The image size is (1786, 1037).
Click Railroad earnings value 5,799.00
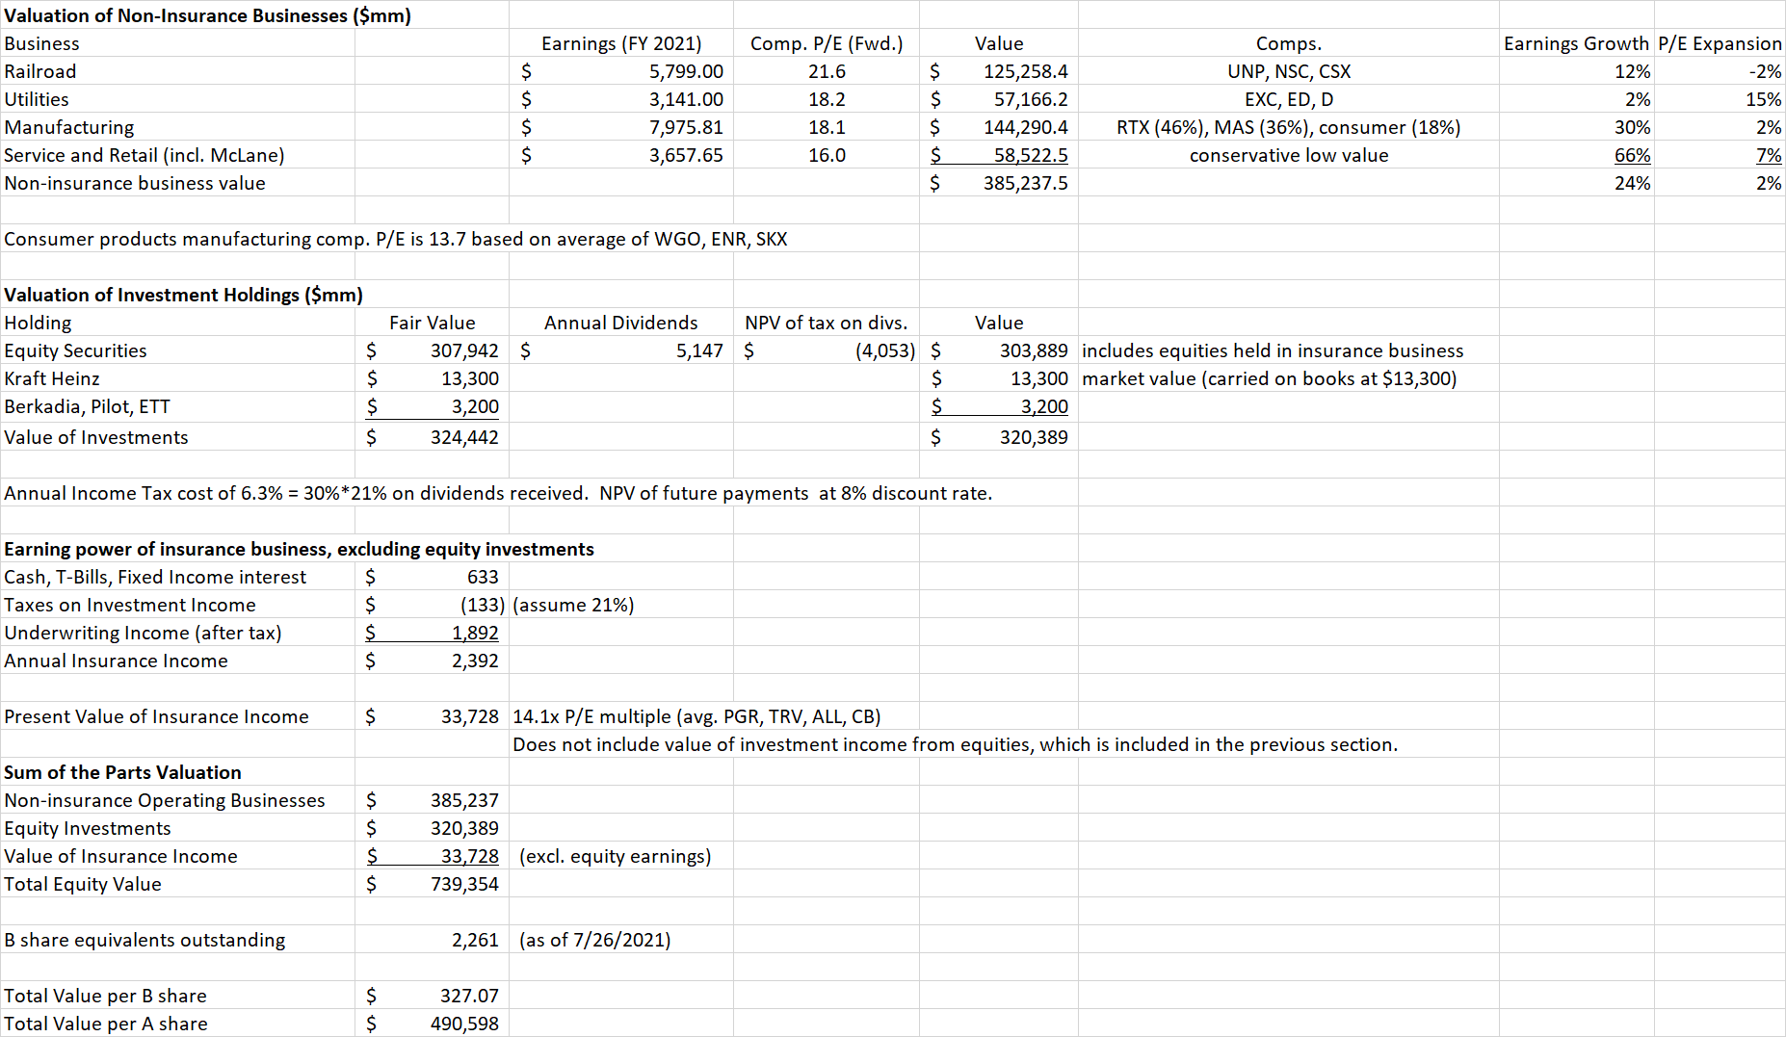point(686,71)
